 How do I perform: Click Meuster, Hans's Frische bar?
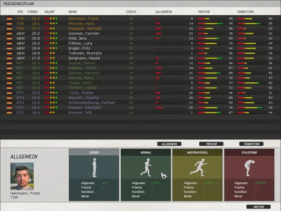211,23
